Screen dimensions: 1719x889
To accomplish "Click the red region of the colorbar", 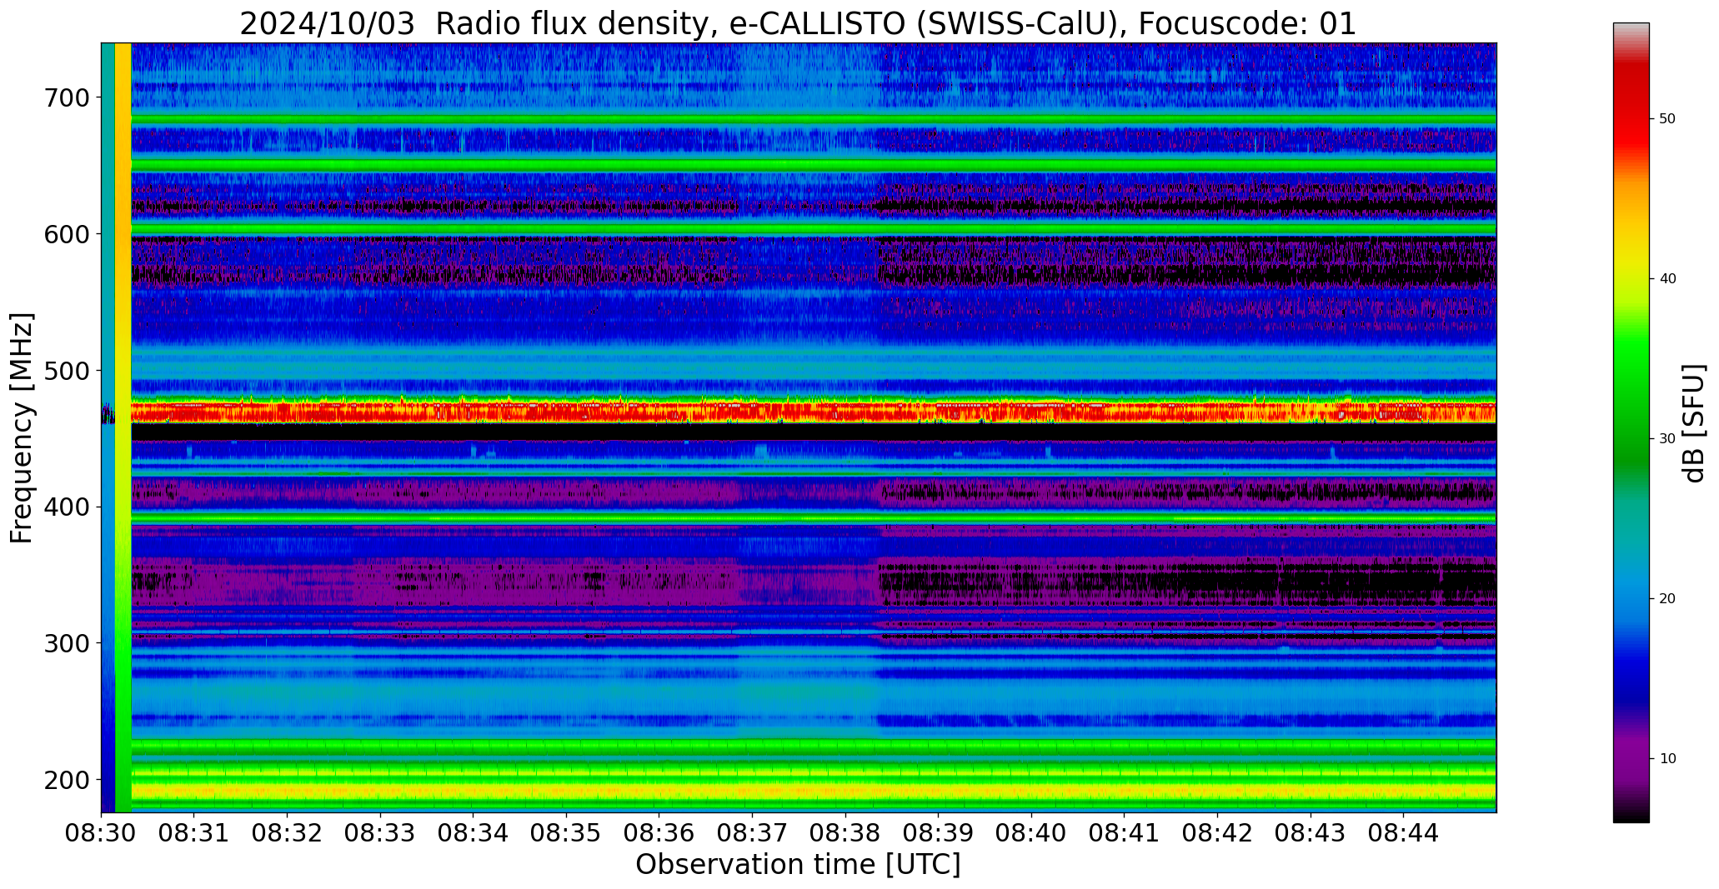I will (1631, 108).
